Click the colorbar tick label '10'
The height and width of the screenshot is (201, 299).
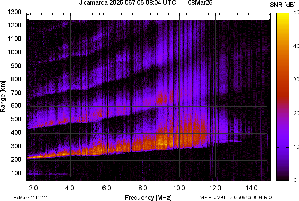point(296,147)
